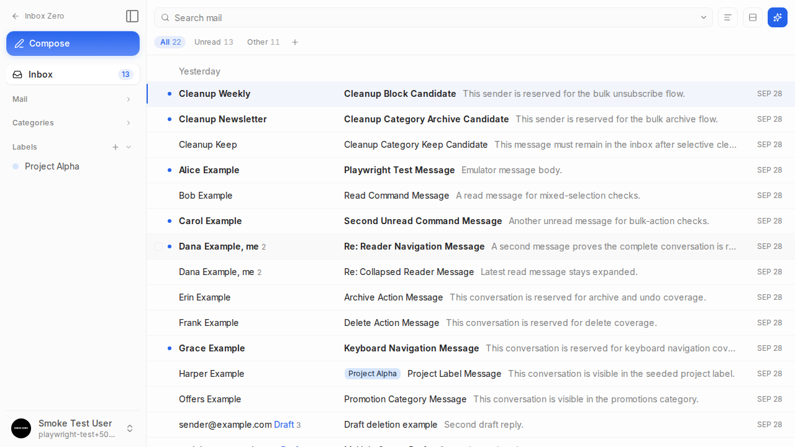Open the Cleanup Block Candidate email
Viewport: 795px width, 447px height.
click(471, 94)
